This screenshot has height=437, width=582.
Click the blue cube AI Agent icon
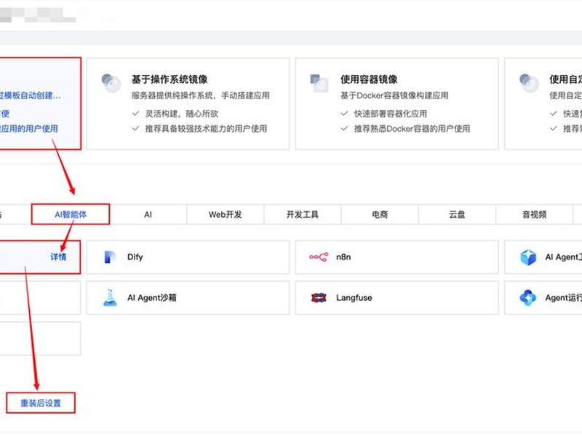tap(528, 257)
